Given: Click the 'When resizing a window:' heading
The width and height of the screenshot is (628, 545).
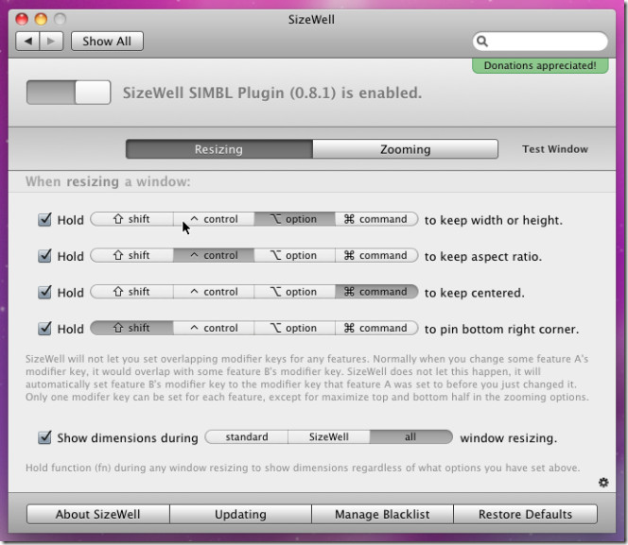Looking at the screenshot, I should coord(108,181).
